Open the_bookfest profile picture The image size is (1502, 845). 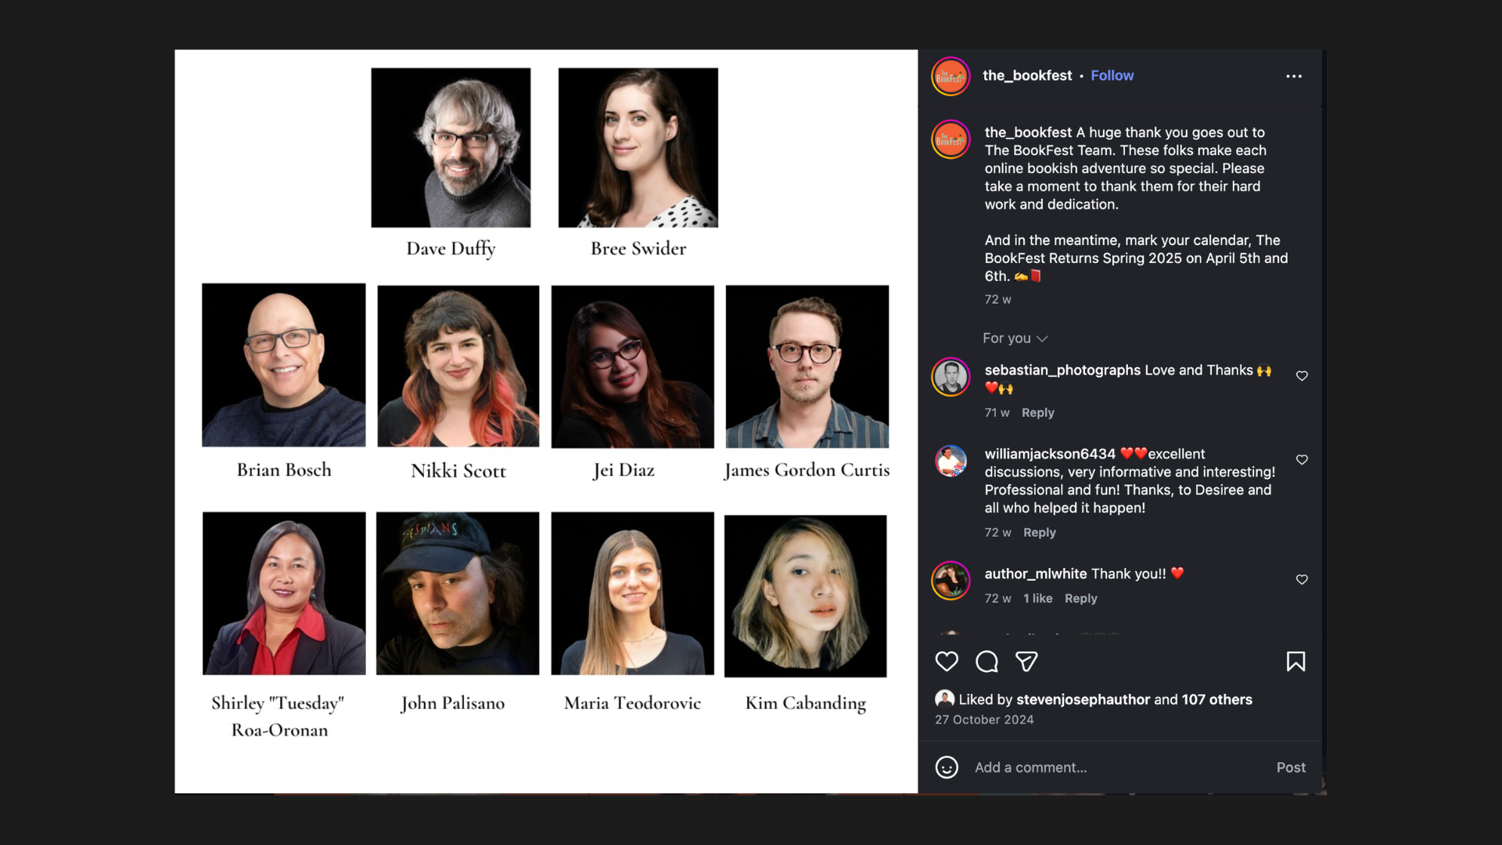pyautogui.click(x=950, y=76)
